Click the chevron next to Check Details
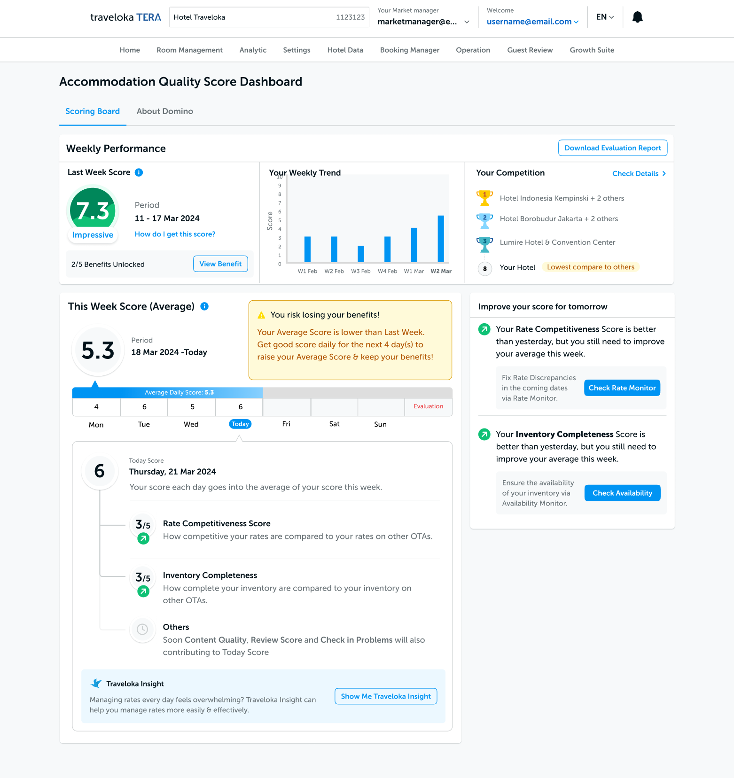This screenshot has width=734, height=778. coord(664,173)
